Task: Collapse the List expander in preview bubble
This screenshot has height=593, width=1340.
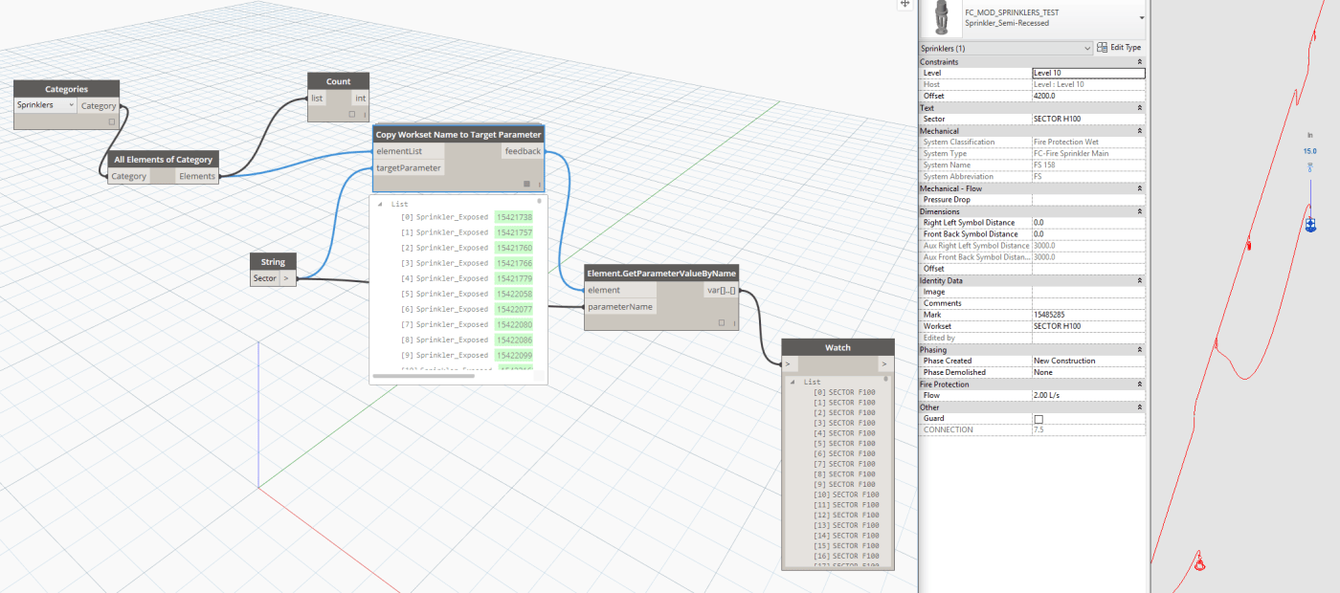Action: tap(380, 204)
